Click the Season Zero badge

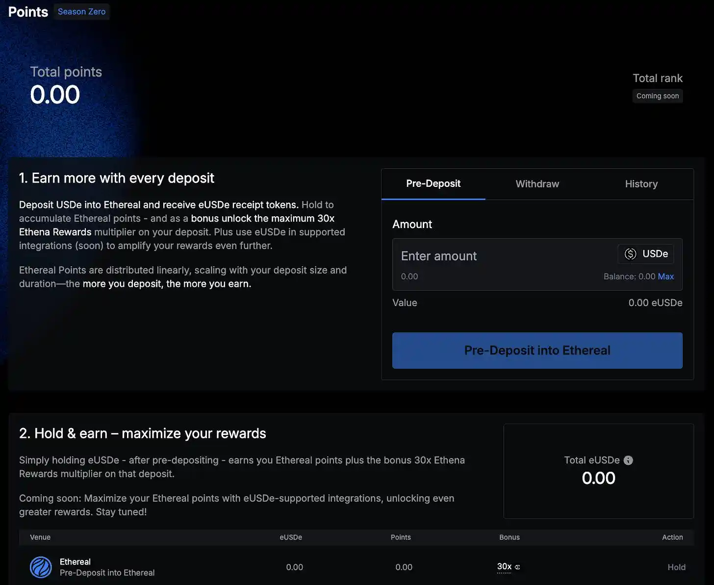tap(81, 12)
